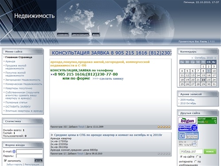Open author link on first post
The image size is (221, 166).
81,127
